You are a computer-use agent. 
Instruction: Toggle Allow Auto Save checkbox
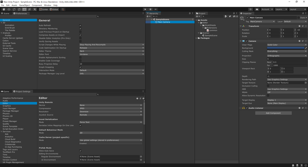coord(80,151)
